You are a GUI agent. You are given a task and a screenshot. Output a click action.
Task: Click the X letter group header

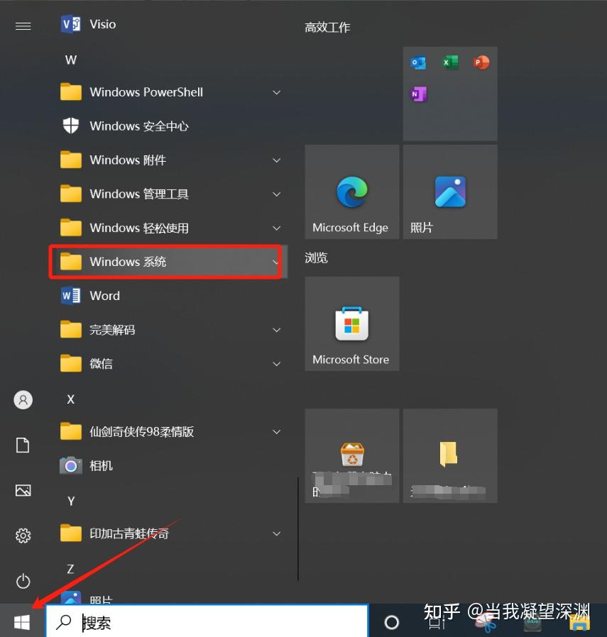coord(71,399)
